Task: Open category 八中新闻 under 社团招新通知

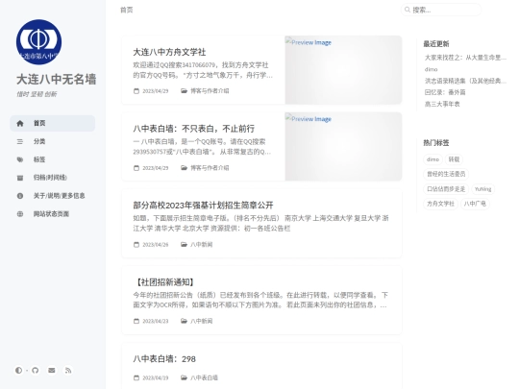Action: click(202, 321)
